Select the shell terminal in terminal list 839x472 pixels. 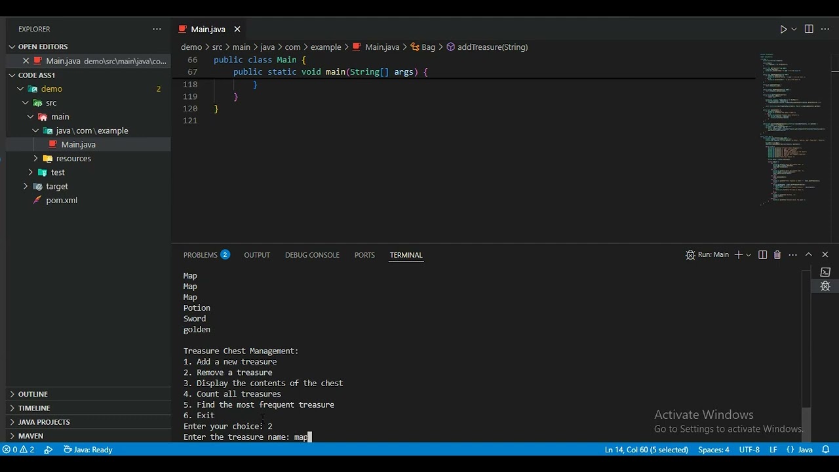pos(825,272)
